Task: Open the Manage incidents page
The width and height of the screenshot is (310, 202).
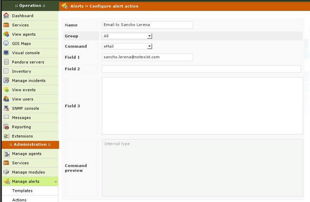Action: tap(28, 80)
